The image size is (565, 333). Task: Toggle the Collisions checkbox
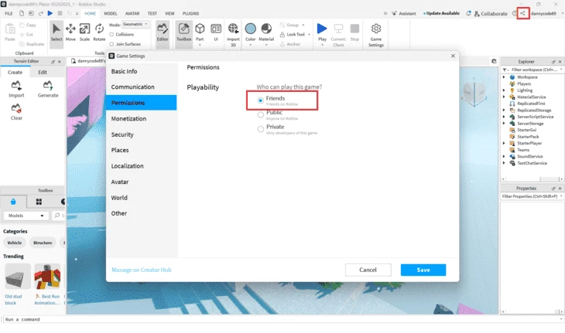[x=111, y=35]
